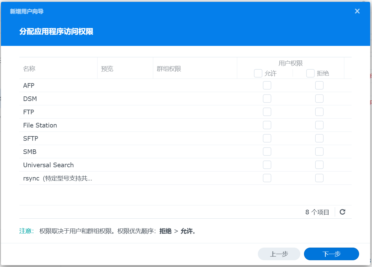Deny SMB access permission

tap(319, 152)
